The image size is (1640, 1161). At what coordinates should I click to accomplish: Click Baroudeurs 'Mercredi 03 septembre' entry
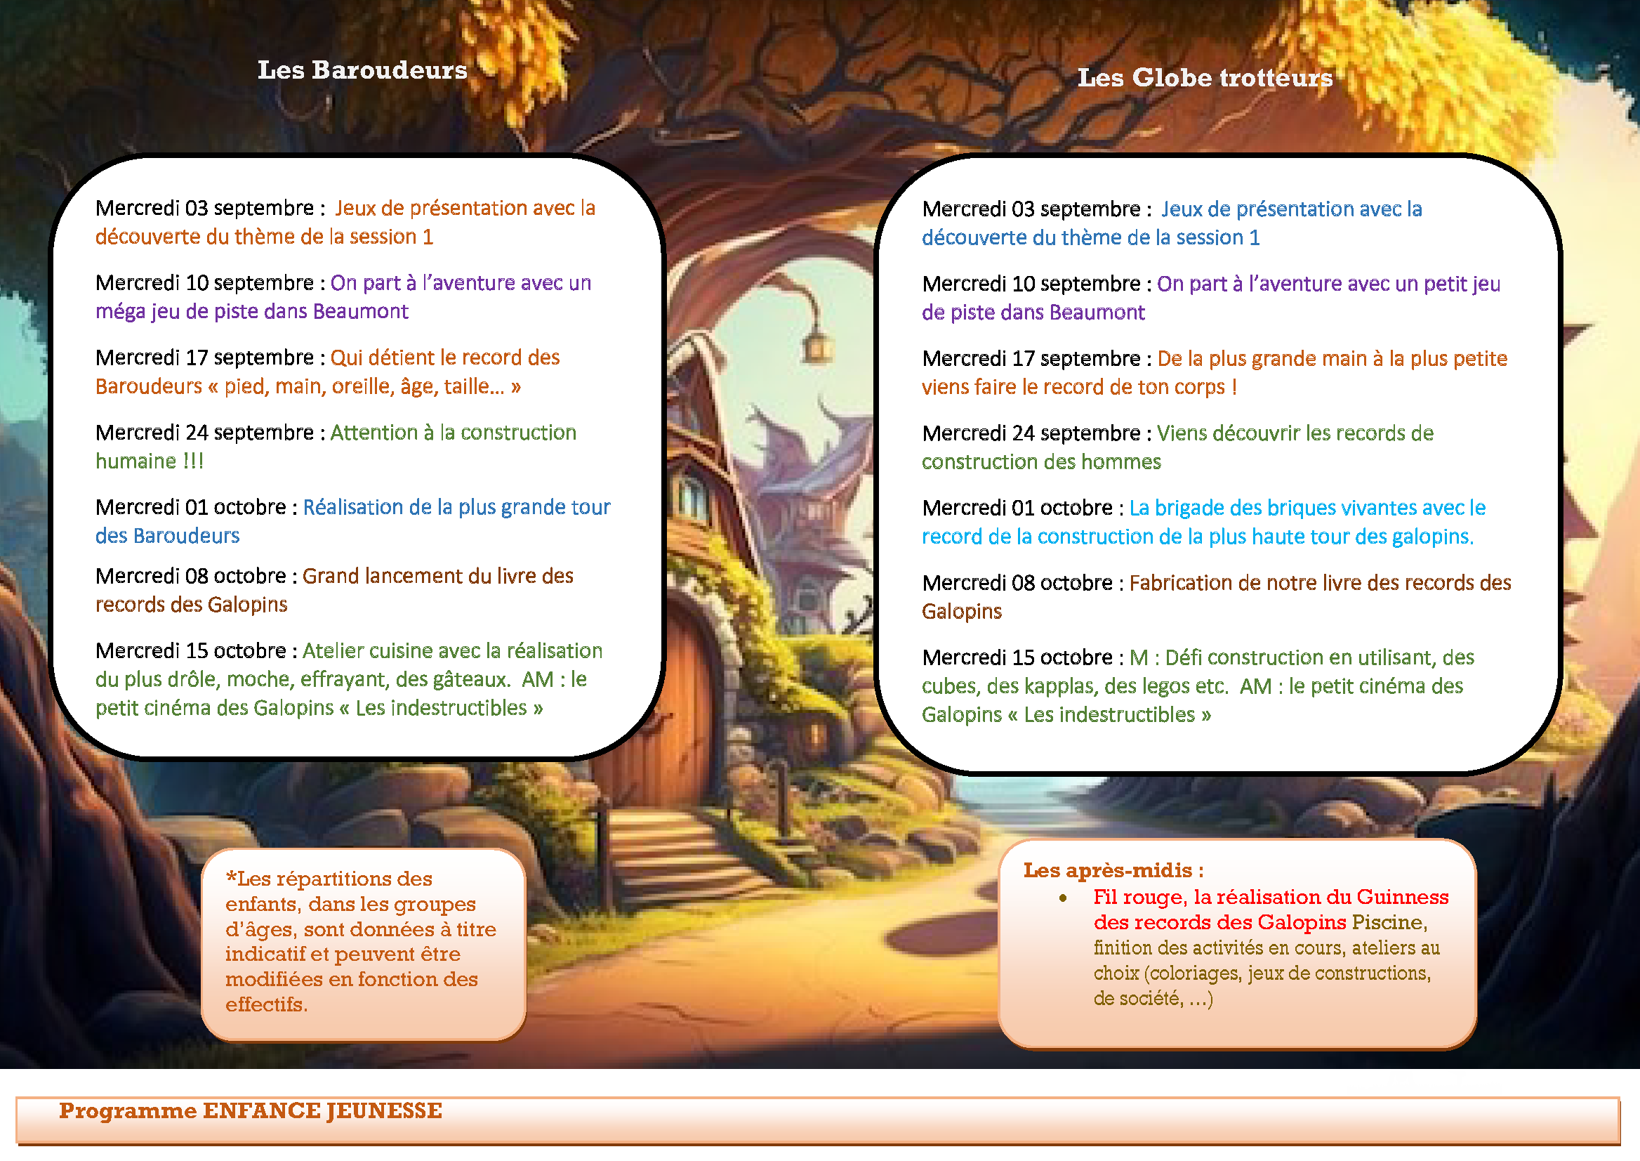click(x=211, y=208)
